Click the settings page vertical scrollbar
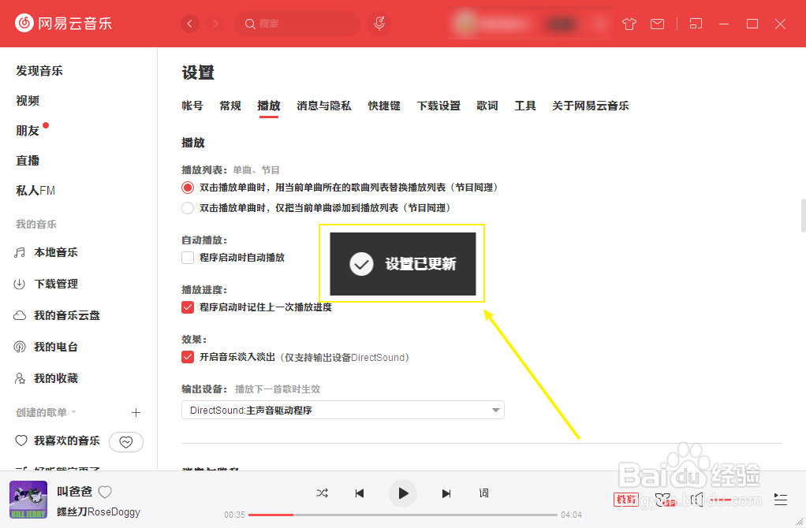 (x=803, y=216)
